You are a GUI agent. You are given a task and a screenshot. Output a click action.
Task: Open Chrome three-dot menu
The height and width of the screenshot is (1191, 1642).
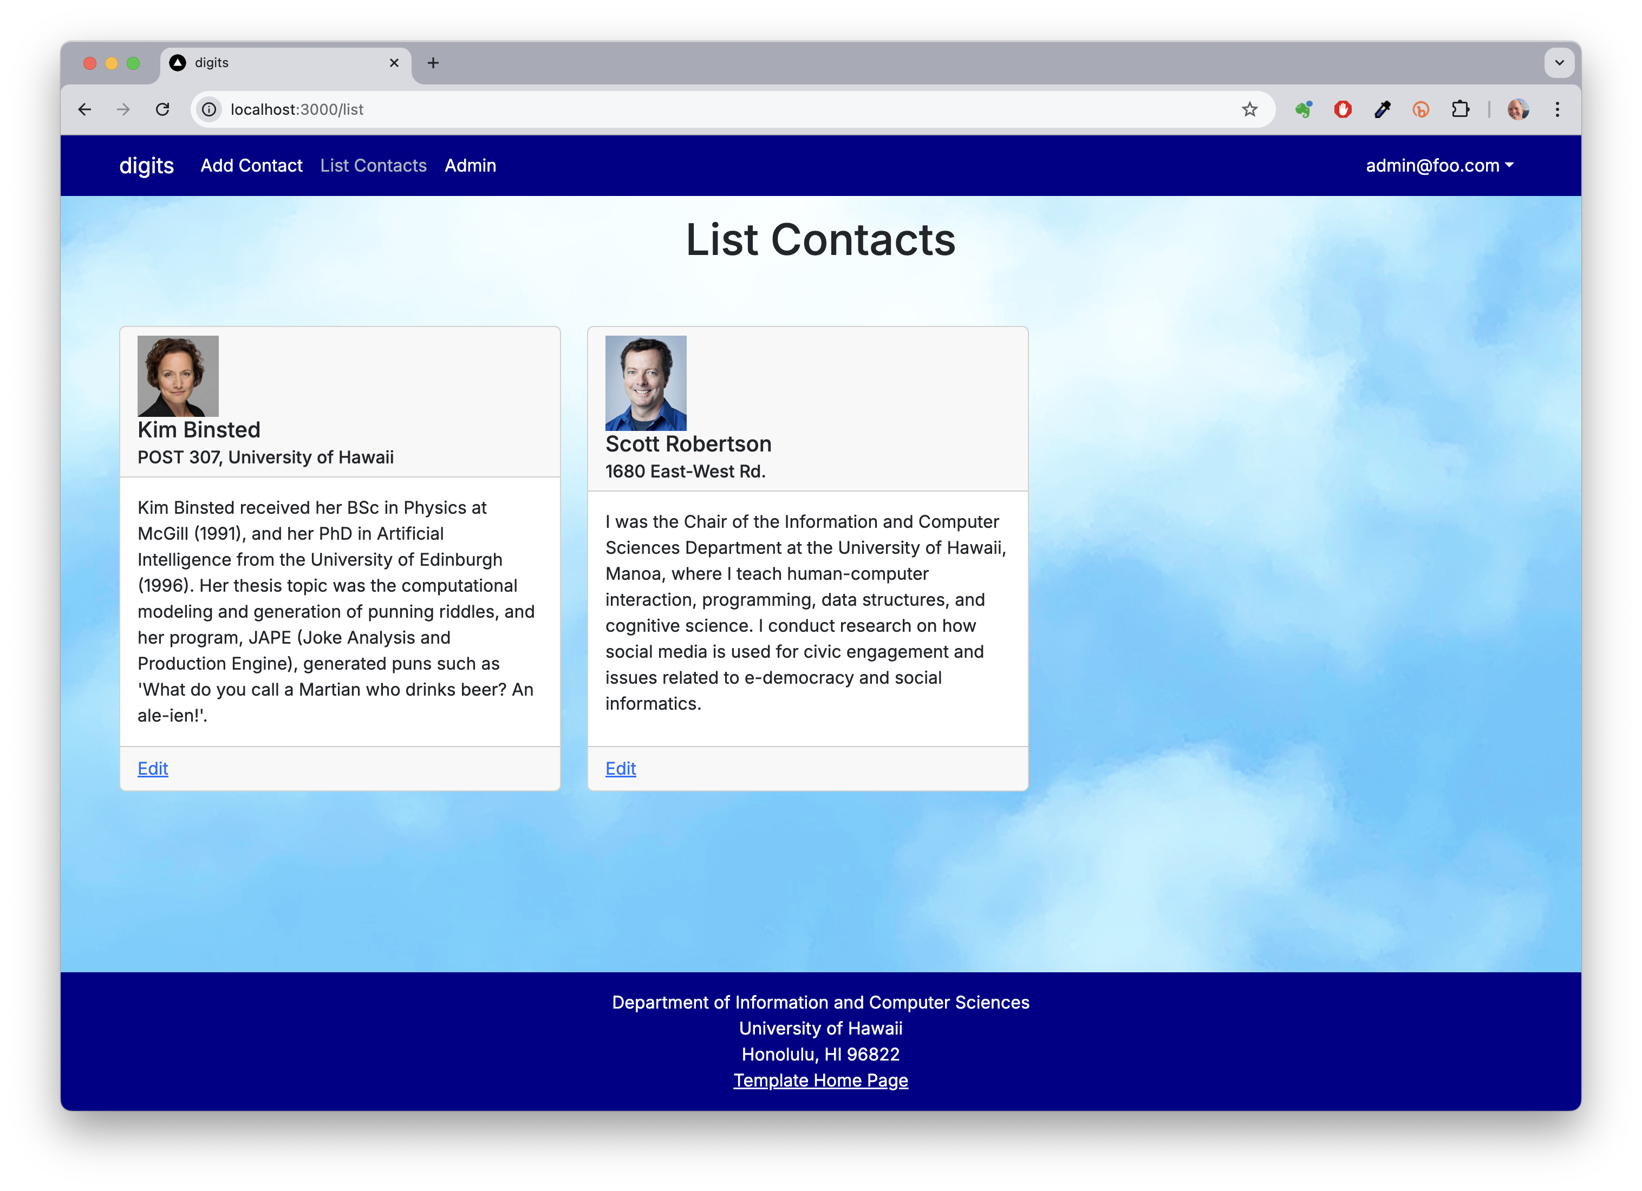[x=1558, y=109]
